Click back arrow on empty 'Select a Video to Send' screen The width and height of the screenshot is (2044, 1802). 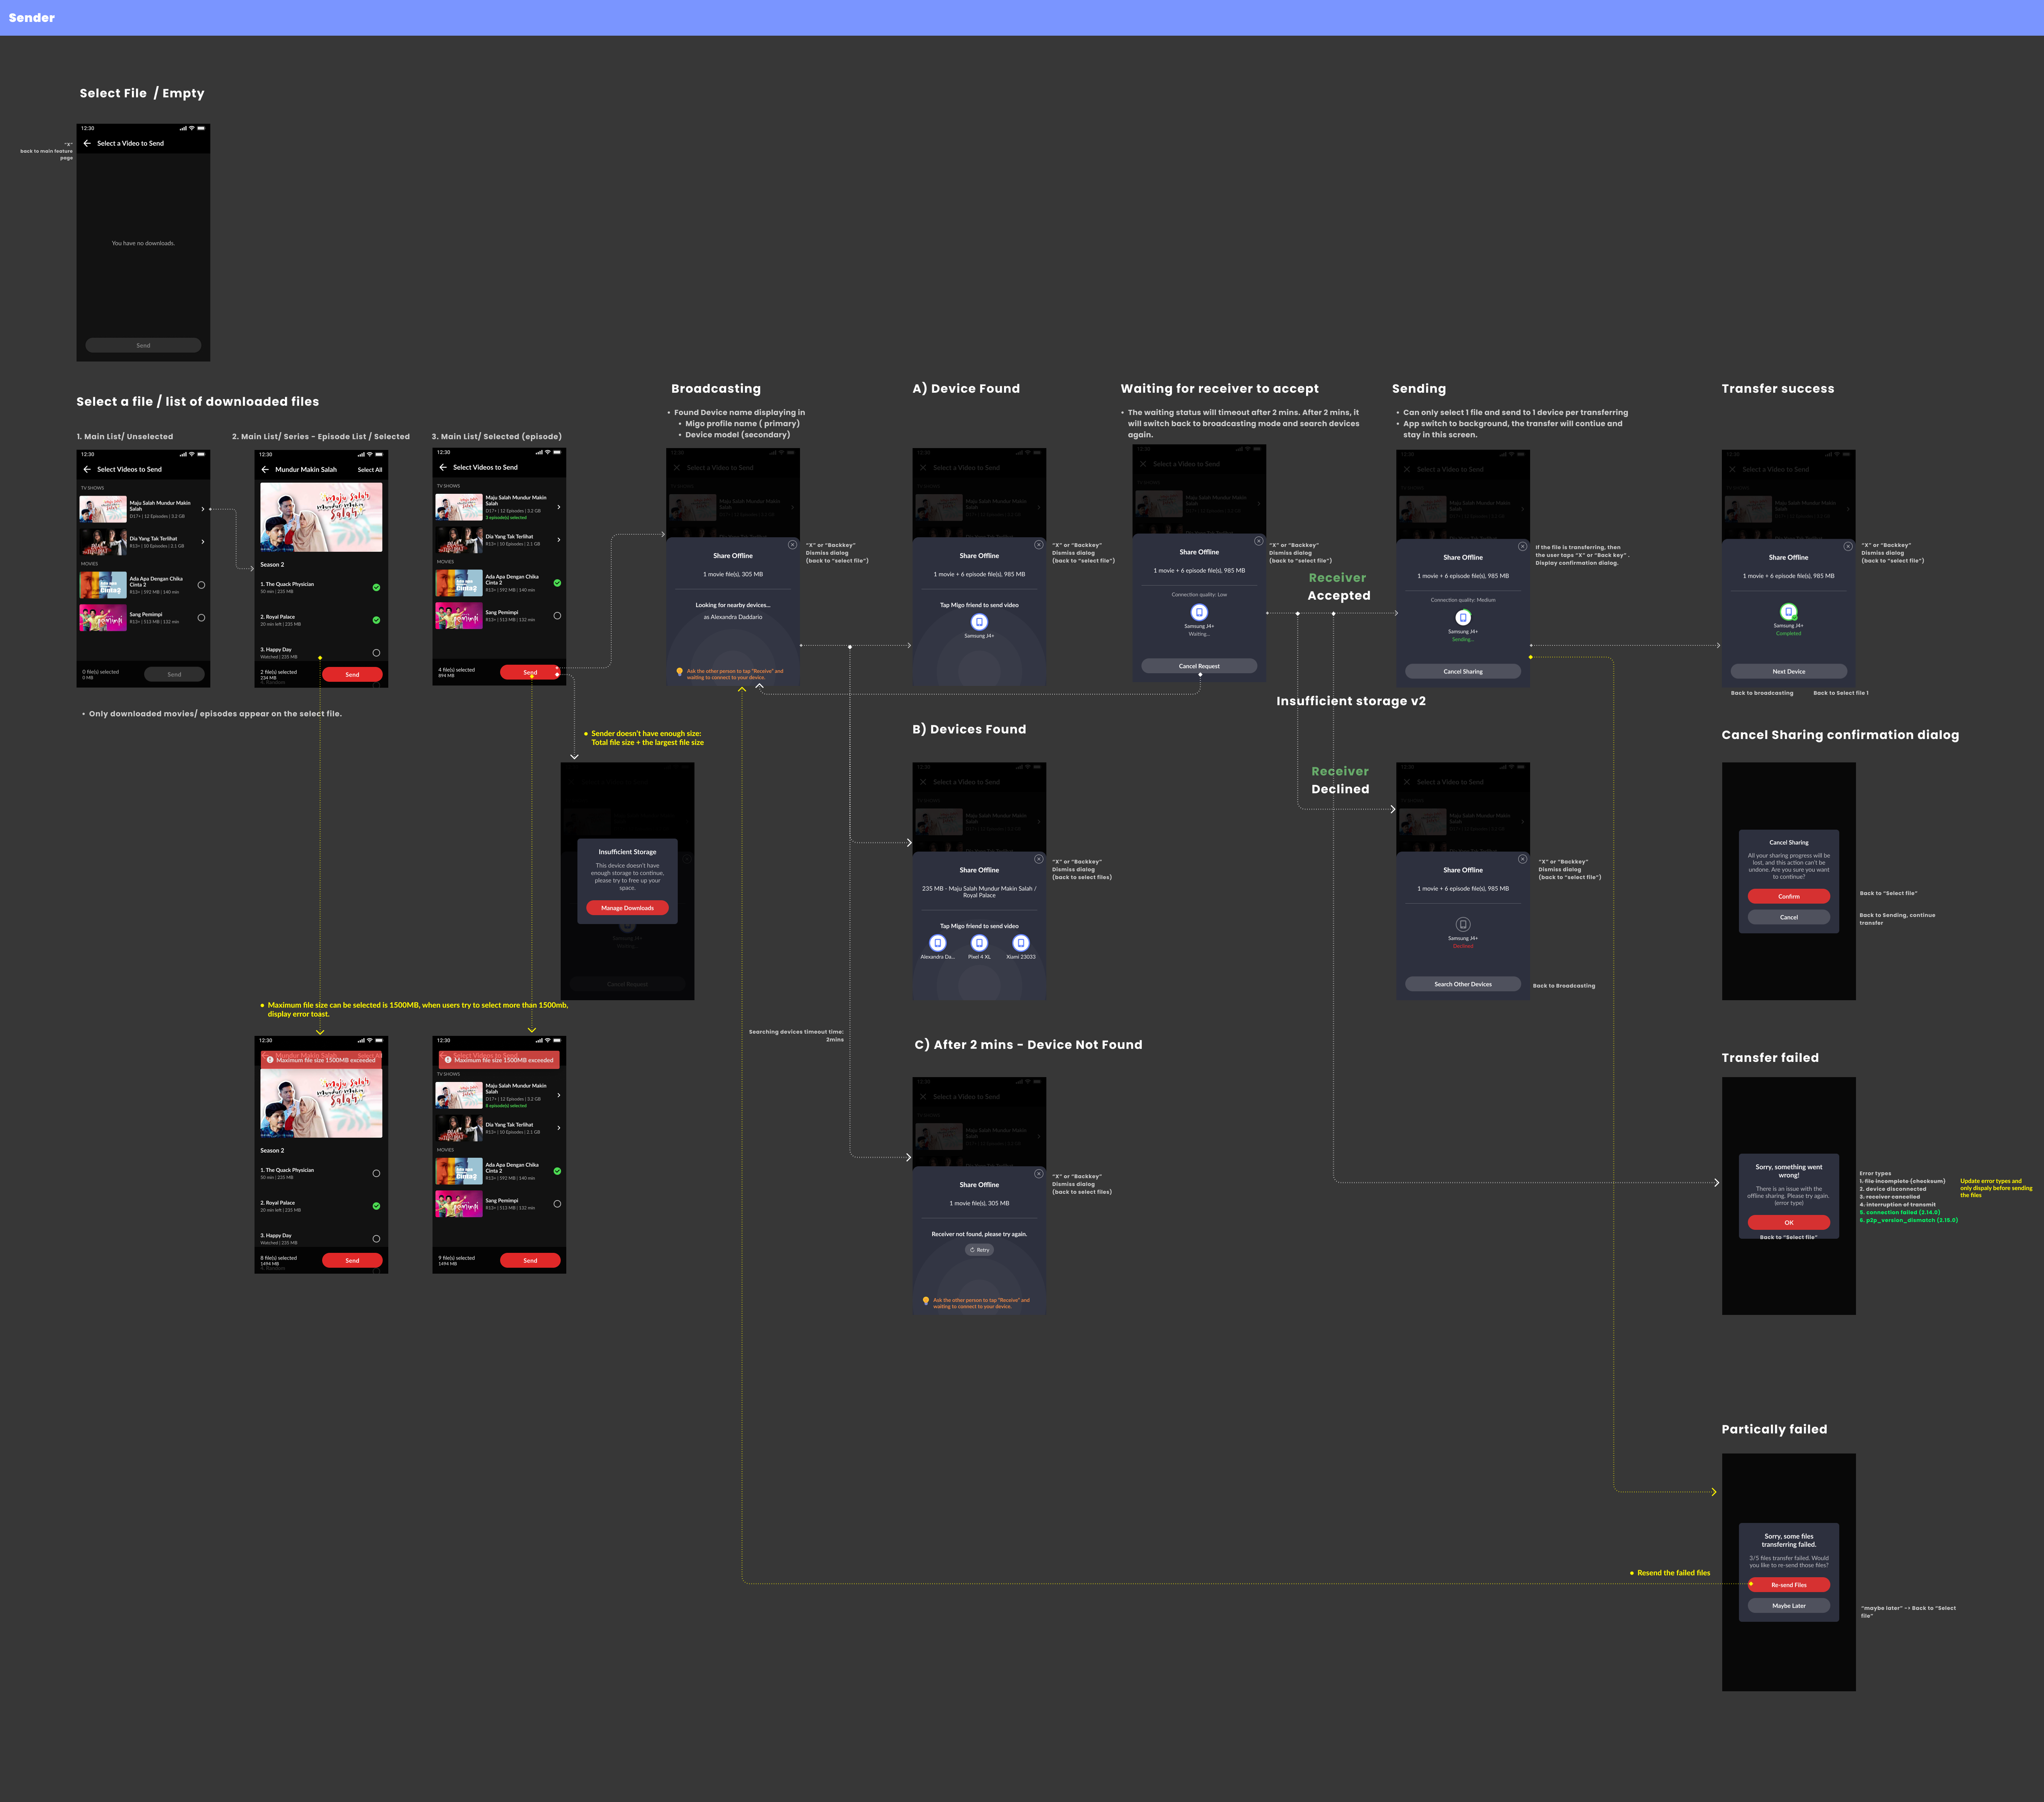click(x=87, y=143)
